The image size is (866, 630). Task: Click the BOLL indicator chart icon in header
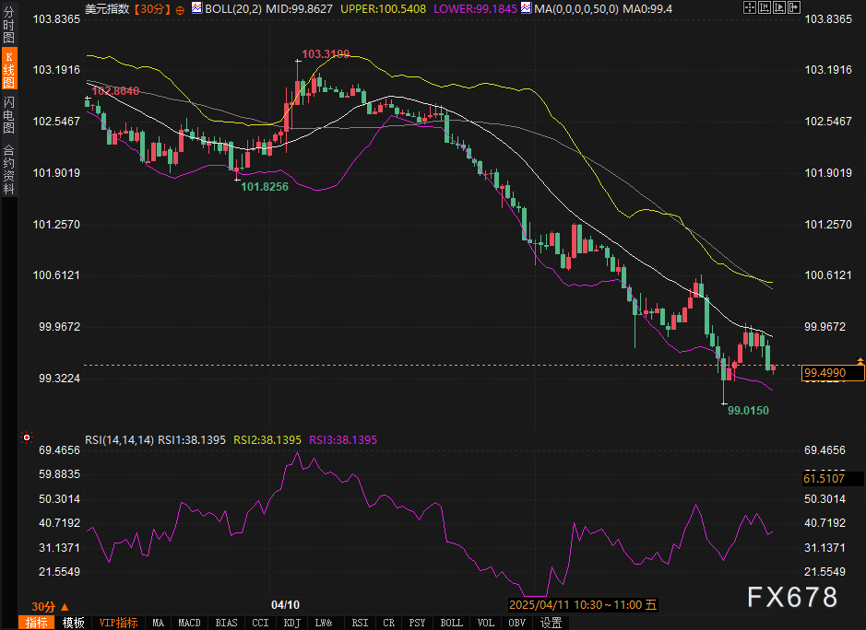[198, 8]
